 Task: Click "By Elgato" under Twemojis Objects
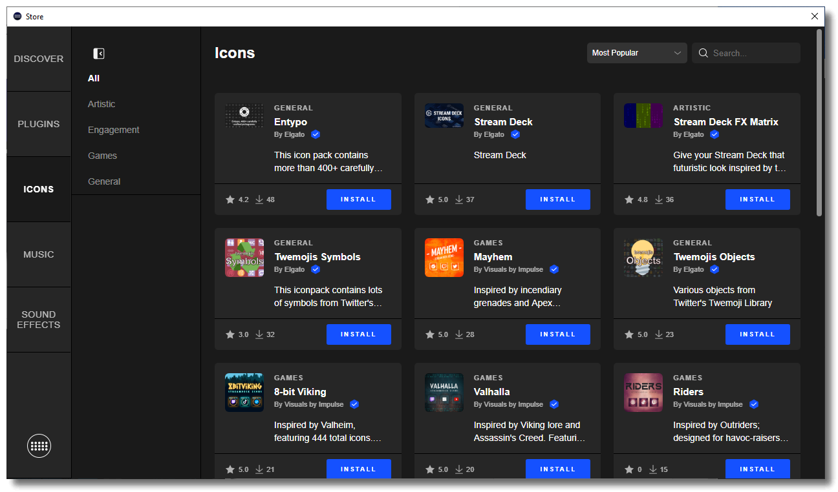[689, 269]
